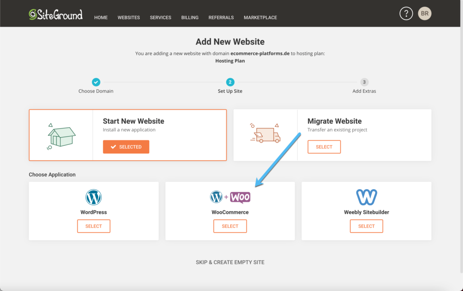The image size is (463, 291).
Task: Click the Migrate Website heading
Action: 335,121
